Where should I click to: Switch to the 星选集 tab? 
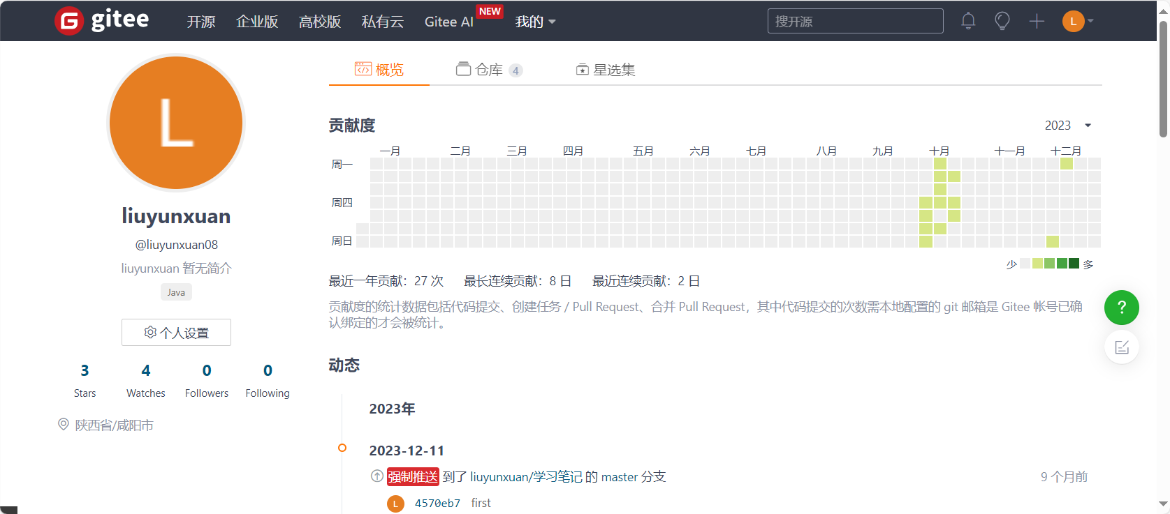tap(606, 70)
